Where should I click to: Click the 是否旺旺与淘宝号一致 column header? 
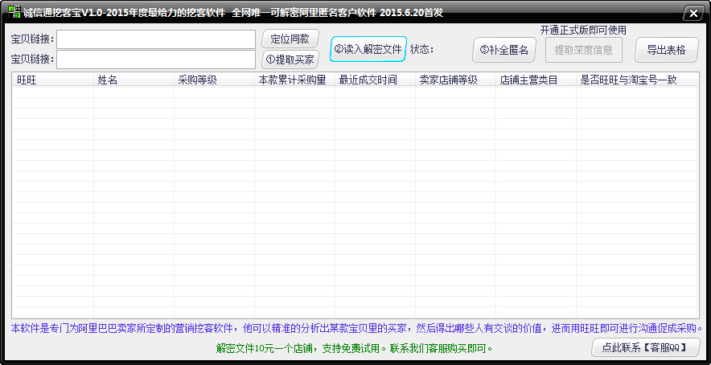(637, 80)
